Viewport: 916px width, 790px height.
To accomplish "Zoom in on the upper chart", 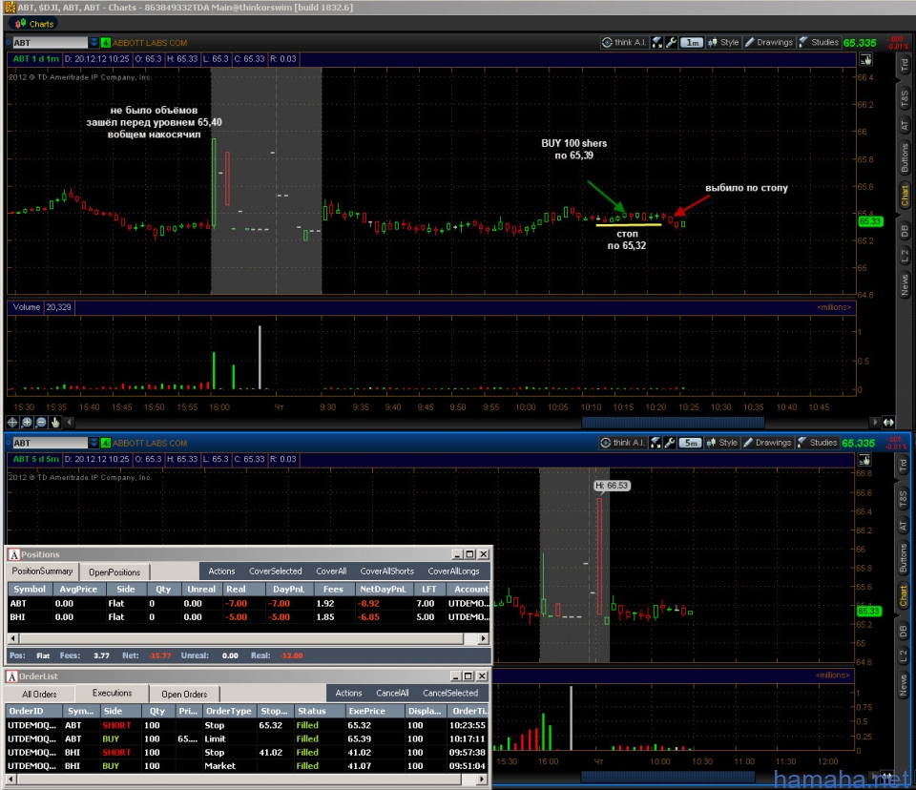I will 27,422.
